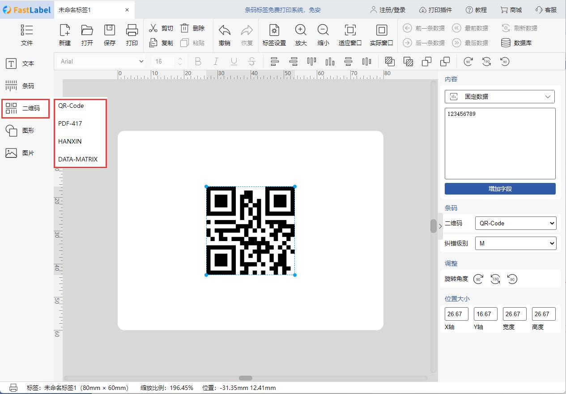566x394 pixels.
Task: Select the QR code on the canvas
Action: [251, 231]
